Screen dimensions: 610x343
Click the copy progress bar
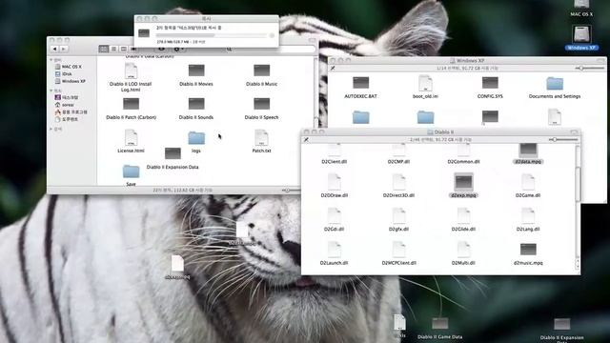coord(211,35)
